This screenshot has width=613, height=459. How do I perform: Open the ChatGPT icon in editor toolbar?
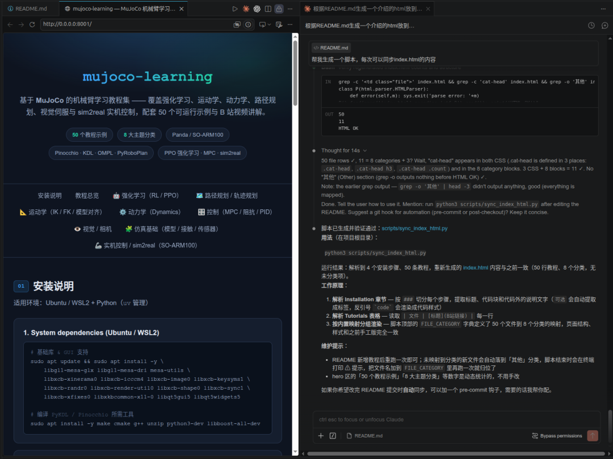point(257,9)
